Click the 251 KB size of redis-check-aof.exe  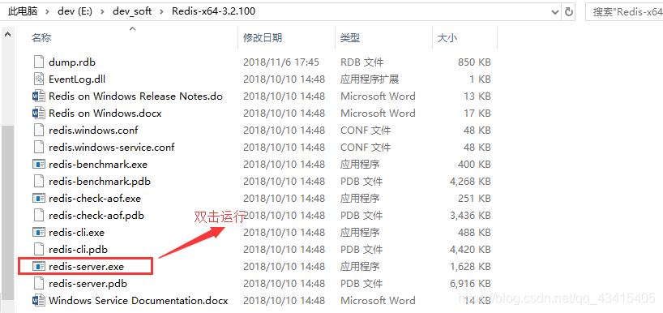474,199
